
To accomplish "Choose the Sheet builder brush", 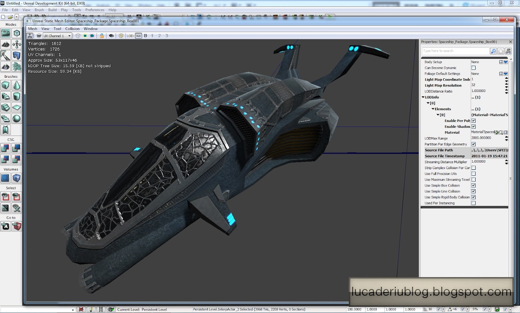I will [17, 107].
